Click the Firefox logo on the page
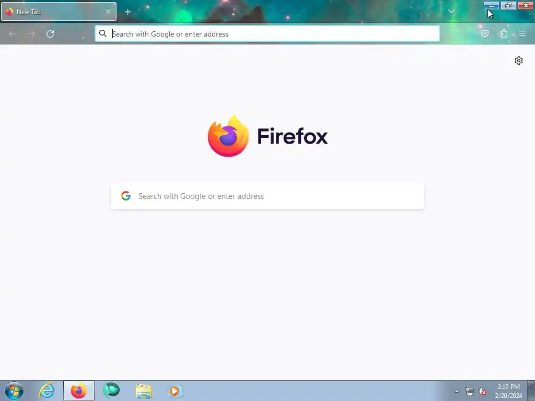Screen dimensions: 535x401 (267, 136)
